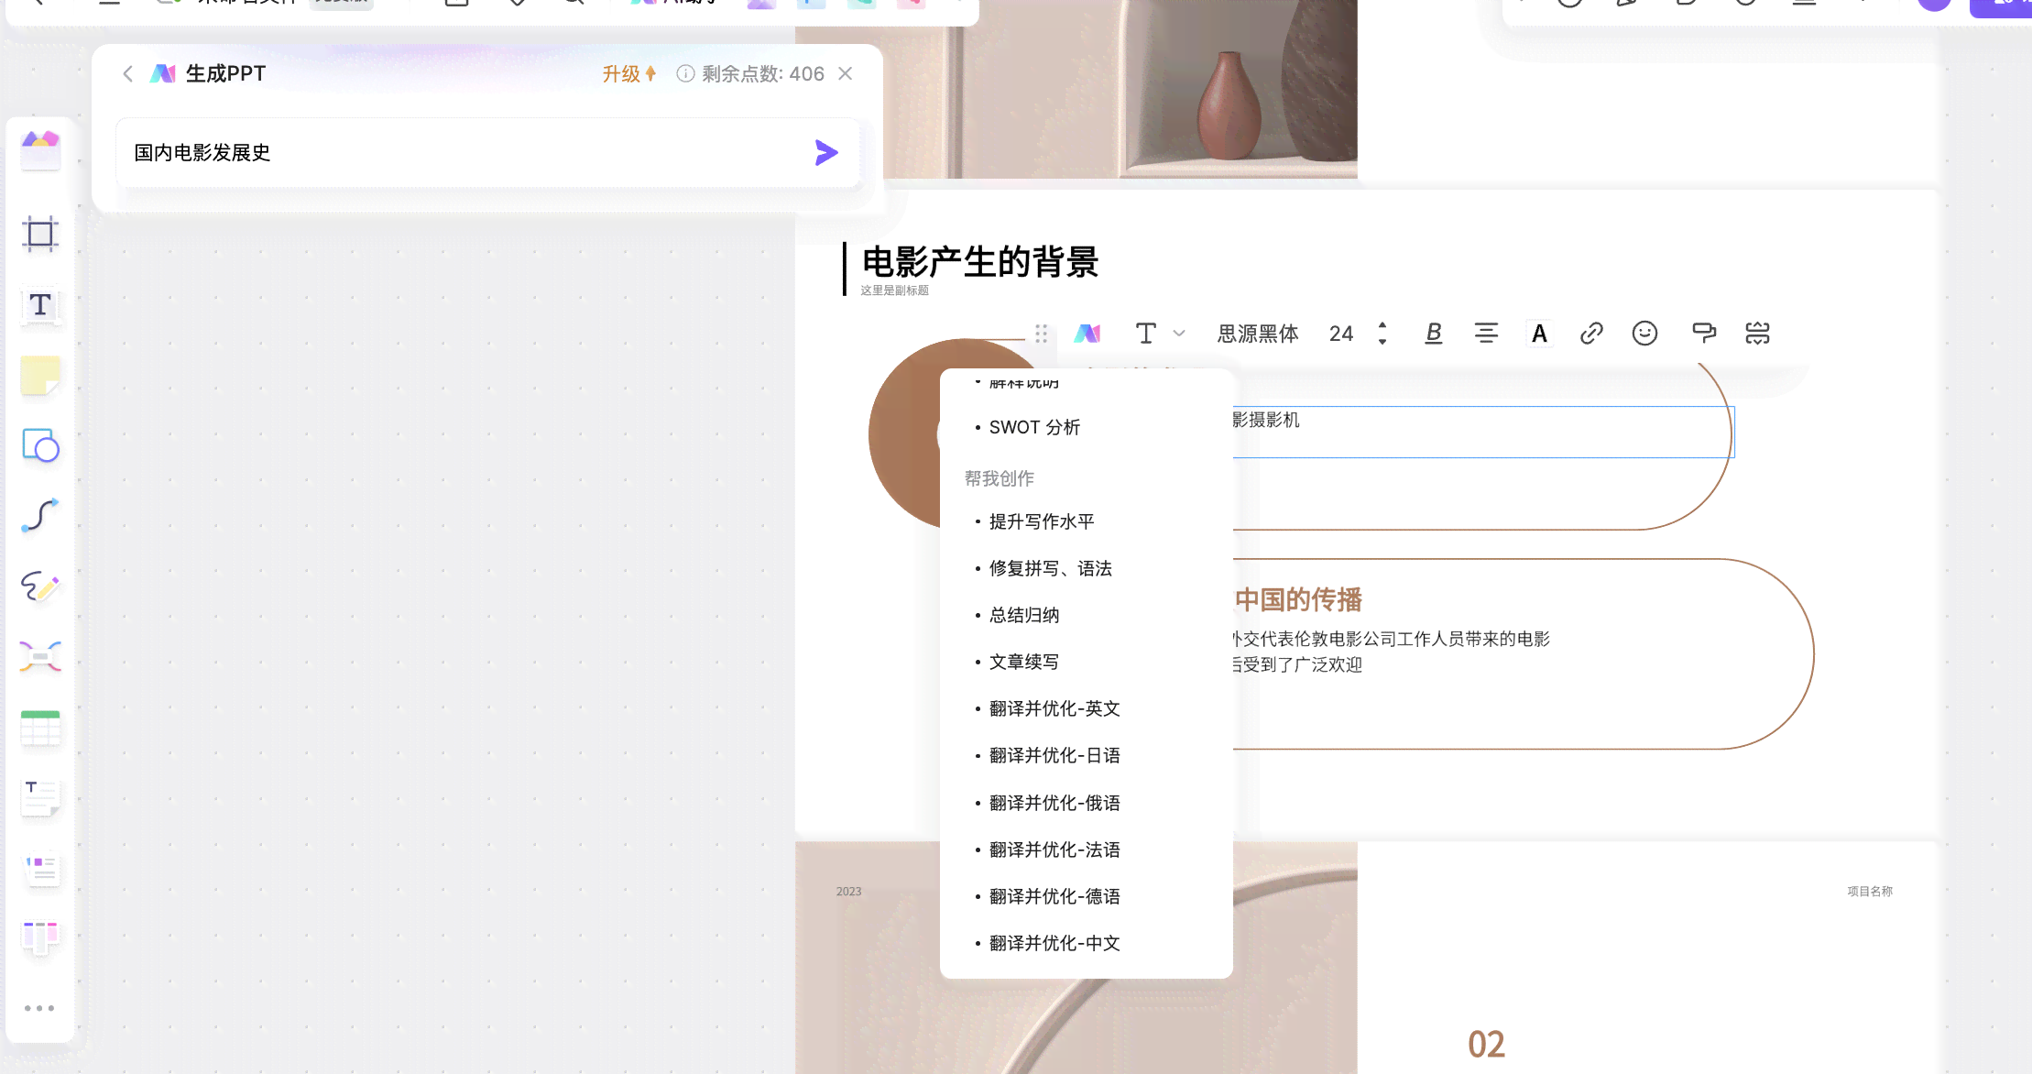Screen dimensions: 2032x1074
Task: Click 总结归纳 in the dropdown menu
Action: pos(1024,616)
